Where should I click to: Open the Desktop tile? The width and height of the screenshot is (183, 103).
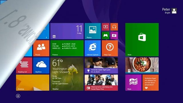pyautogui.click(x=33, y=83)
